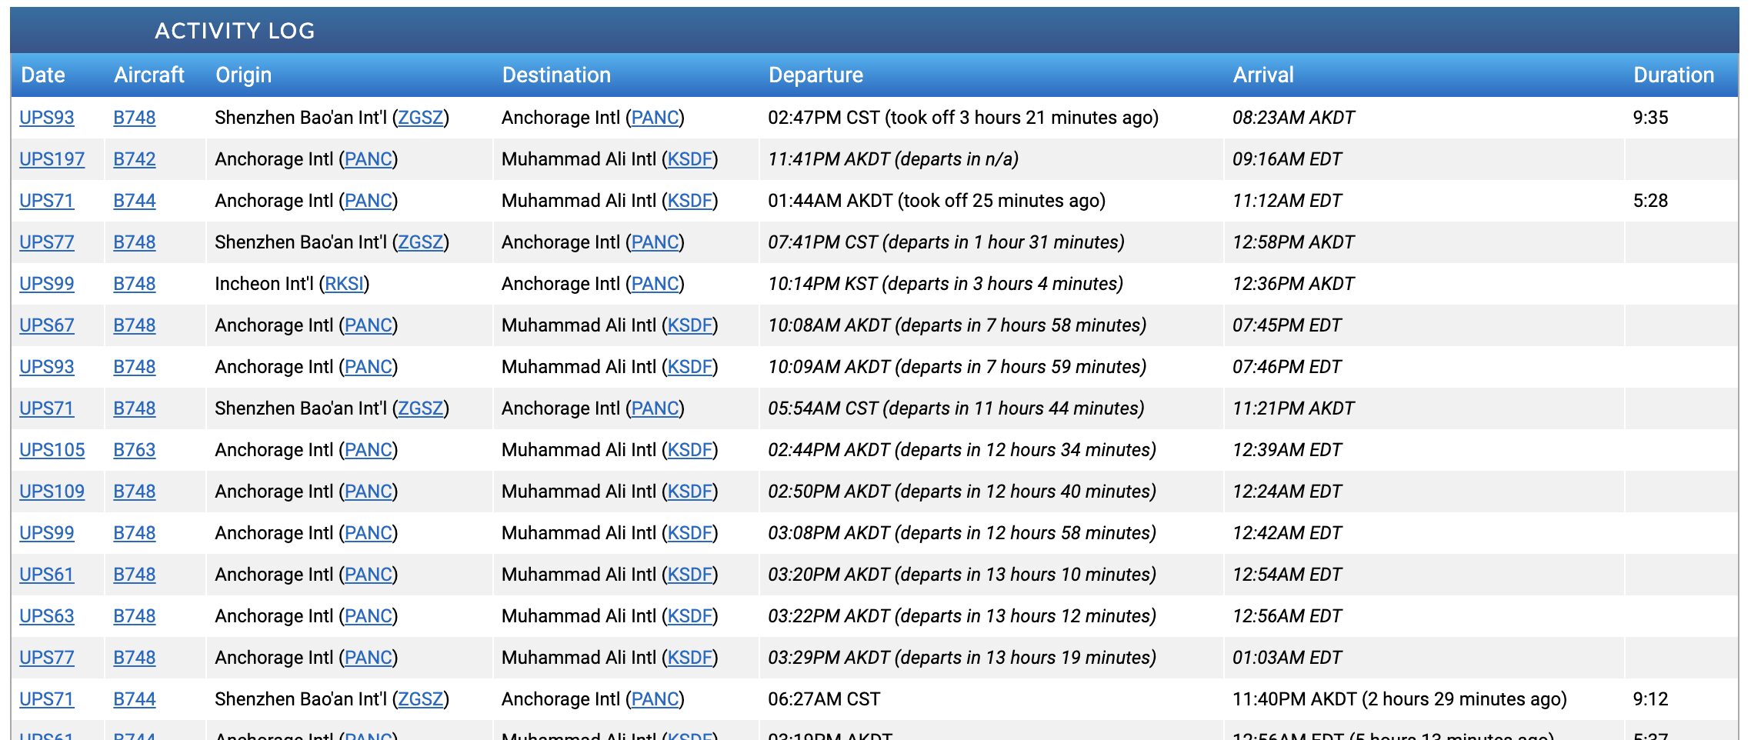Open UPS77 flight departing 07:41PM CST
The height and width of the screenshot is (740, 1751).
(x=46, y=242)
